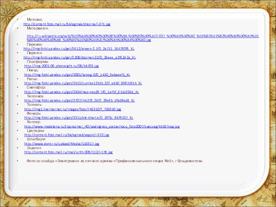Screen dimensions: 276x207
Task: Open the Паровоз arwen-2.7 yandex link
Action: pyautogui.click(x=79, y=49)
